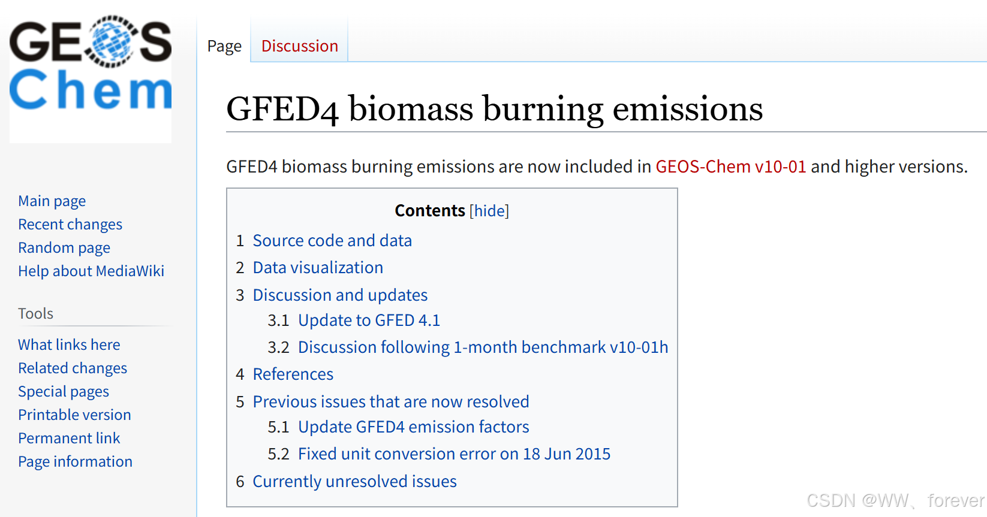Jump to Data visualization section
Image resolution: width=987 pixels, height=517 pixels.
tap(318, 268)
